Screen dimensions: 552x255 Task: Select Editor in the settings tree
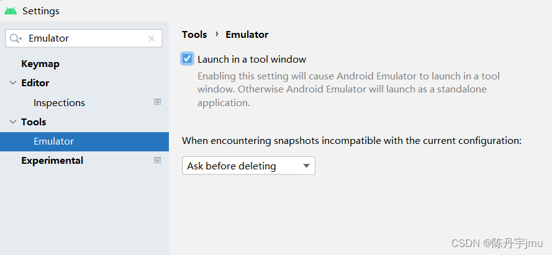pos(35,83)
